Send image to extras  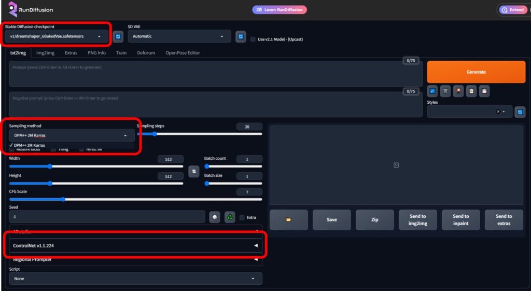click(x=504, y=219)
